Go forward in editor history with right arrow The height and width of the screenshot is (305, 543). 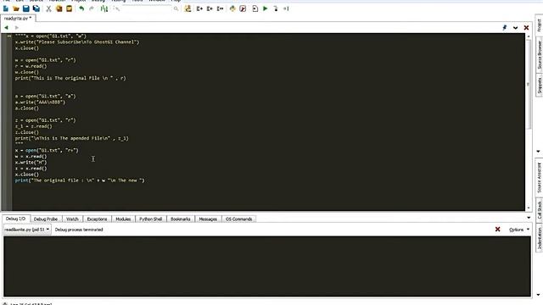pyautogui.click(x=16, y=28)
